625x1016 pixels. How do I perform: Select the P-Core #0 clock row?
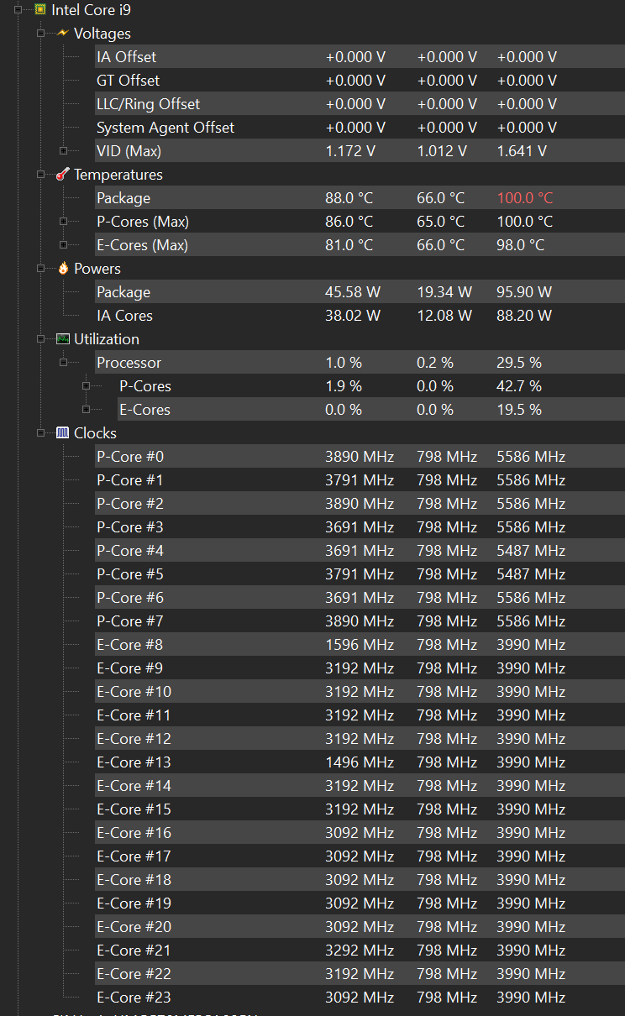pyautogui.click(x=359, y=457)
